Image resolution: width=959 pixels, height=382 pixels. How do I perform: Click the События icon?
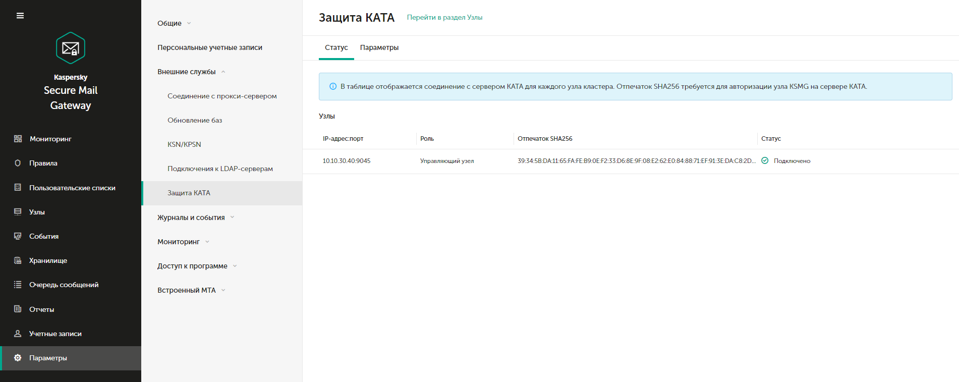[x=18, y=236]
